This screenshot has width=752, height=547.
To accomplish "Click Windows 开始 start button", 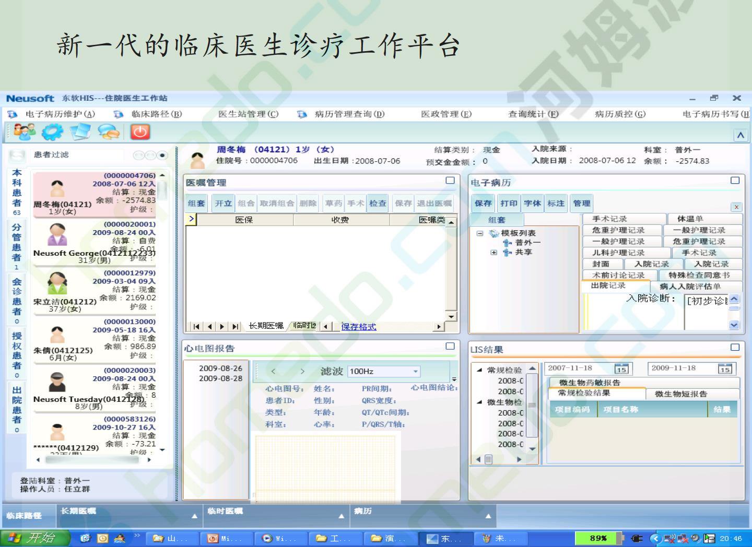I will tap(35, 538).
